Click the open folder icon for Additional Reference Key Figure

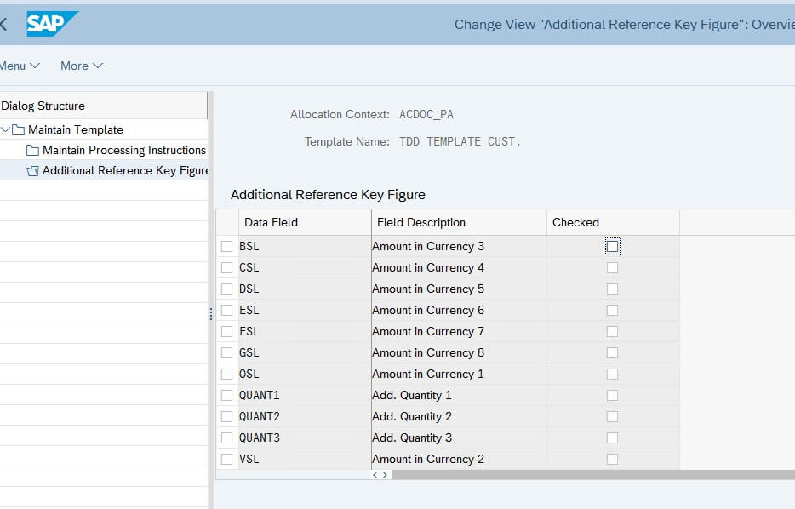32,171
